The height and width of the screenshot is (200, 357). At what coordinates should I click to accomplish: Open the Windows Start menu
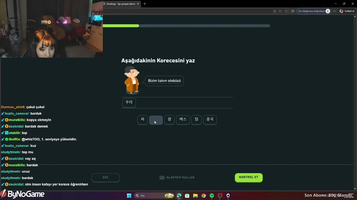click(x=129, y=196)
